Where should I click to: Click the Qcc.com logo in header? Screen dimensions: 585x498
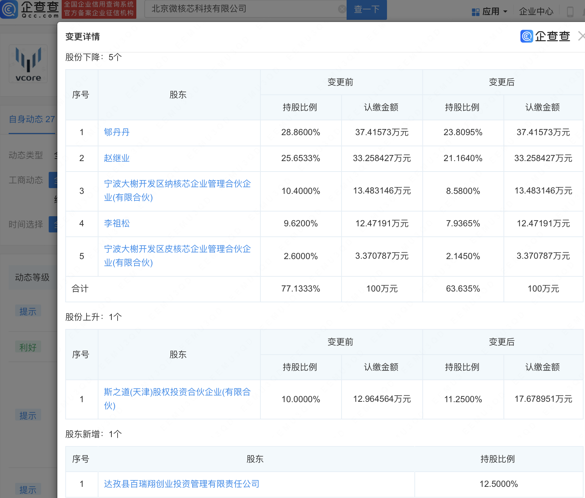tap(30, 9)
